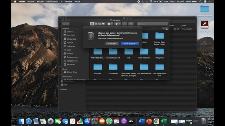The image size is (225, 126).
Task: Click the Property List cell in back window
Action: pyautogui.click(x=187, y=29)
